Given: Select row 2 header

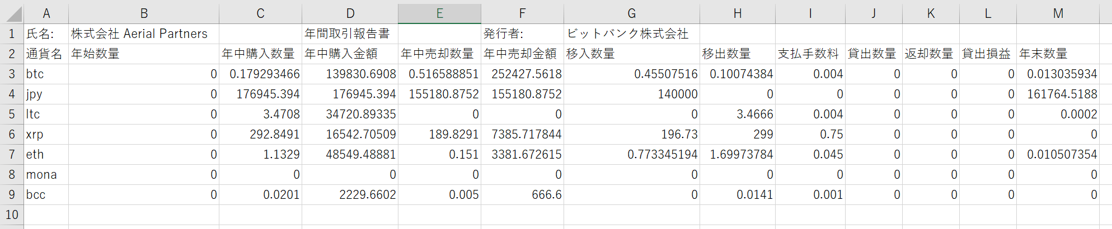Looking at the screenshot, I should pos(12,54).
